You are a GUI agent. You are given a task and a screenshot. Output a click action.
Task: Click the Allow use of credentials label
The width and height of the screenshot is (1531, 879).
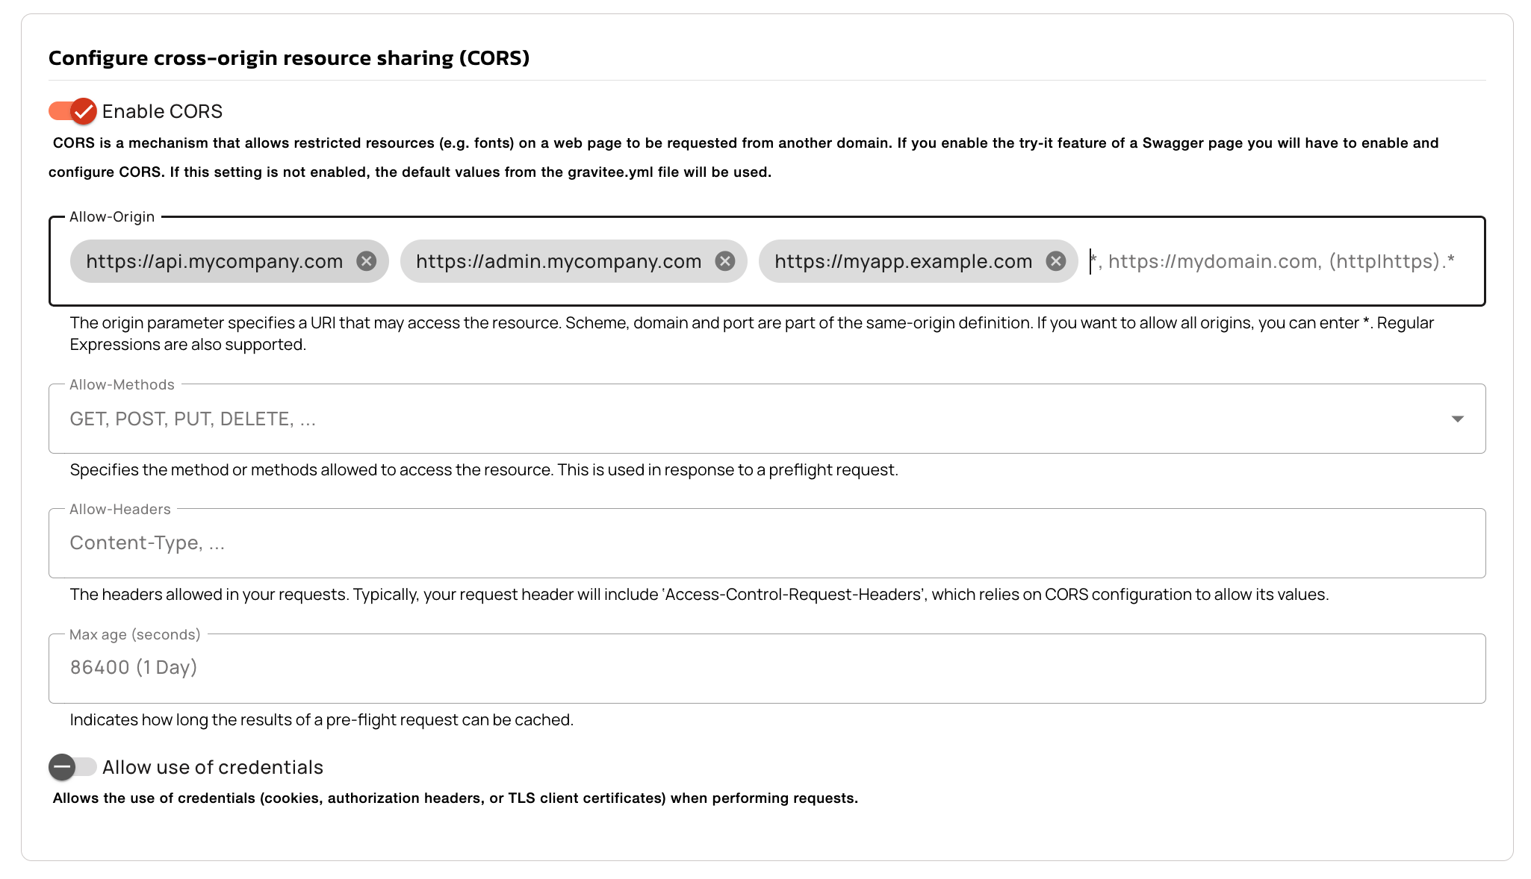[213, 767]
